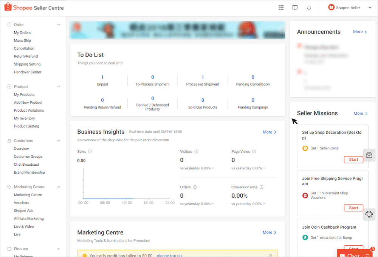378x257 pixels.
Task: Click the Shopee Seller Centre logo
Action: click(x=34, y=7)
